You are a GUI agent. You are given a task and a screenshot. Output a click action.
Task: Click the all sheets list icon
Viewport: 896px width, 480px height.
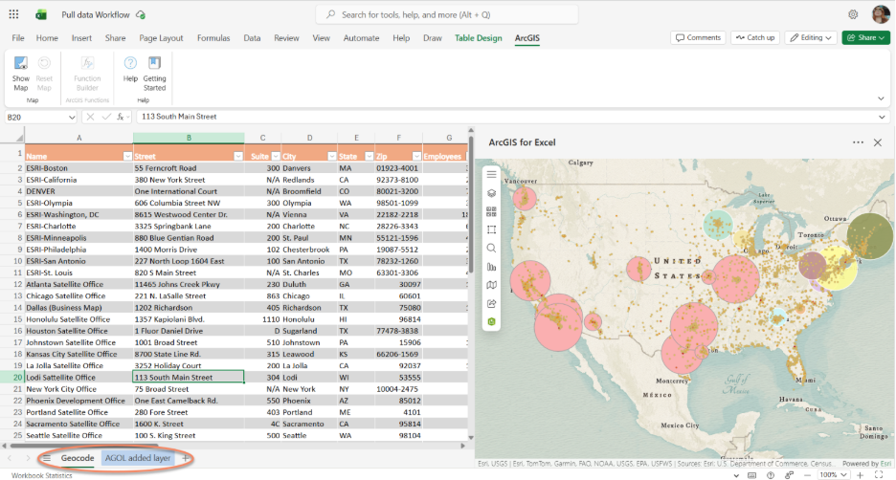point(47,458)
